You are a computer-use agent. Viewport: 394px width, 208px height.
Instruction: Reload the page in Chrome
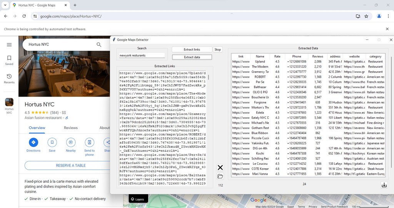click(x=24, y=16)
